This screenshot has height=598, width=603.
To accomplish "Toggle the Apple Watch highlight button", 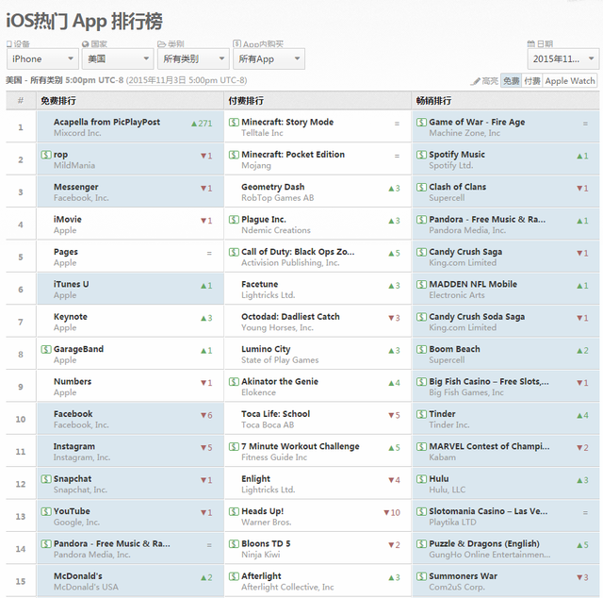I will click(x=569, y=81).
